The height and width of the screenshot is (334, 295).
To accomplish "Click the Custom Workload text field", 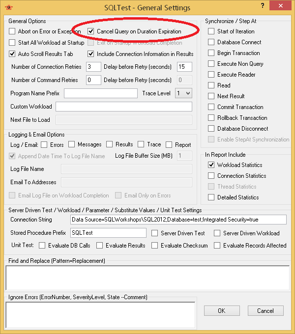I will click(x=124, y=107).
